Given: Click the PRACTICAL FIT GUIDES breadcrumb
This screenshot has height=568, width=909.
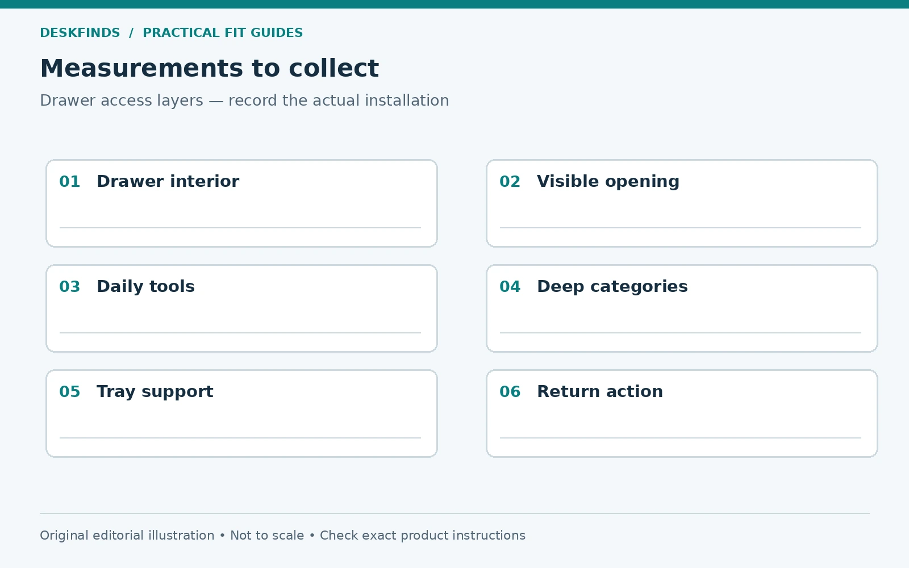Looking at the screenshot, I should click(223, 33).
